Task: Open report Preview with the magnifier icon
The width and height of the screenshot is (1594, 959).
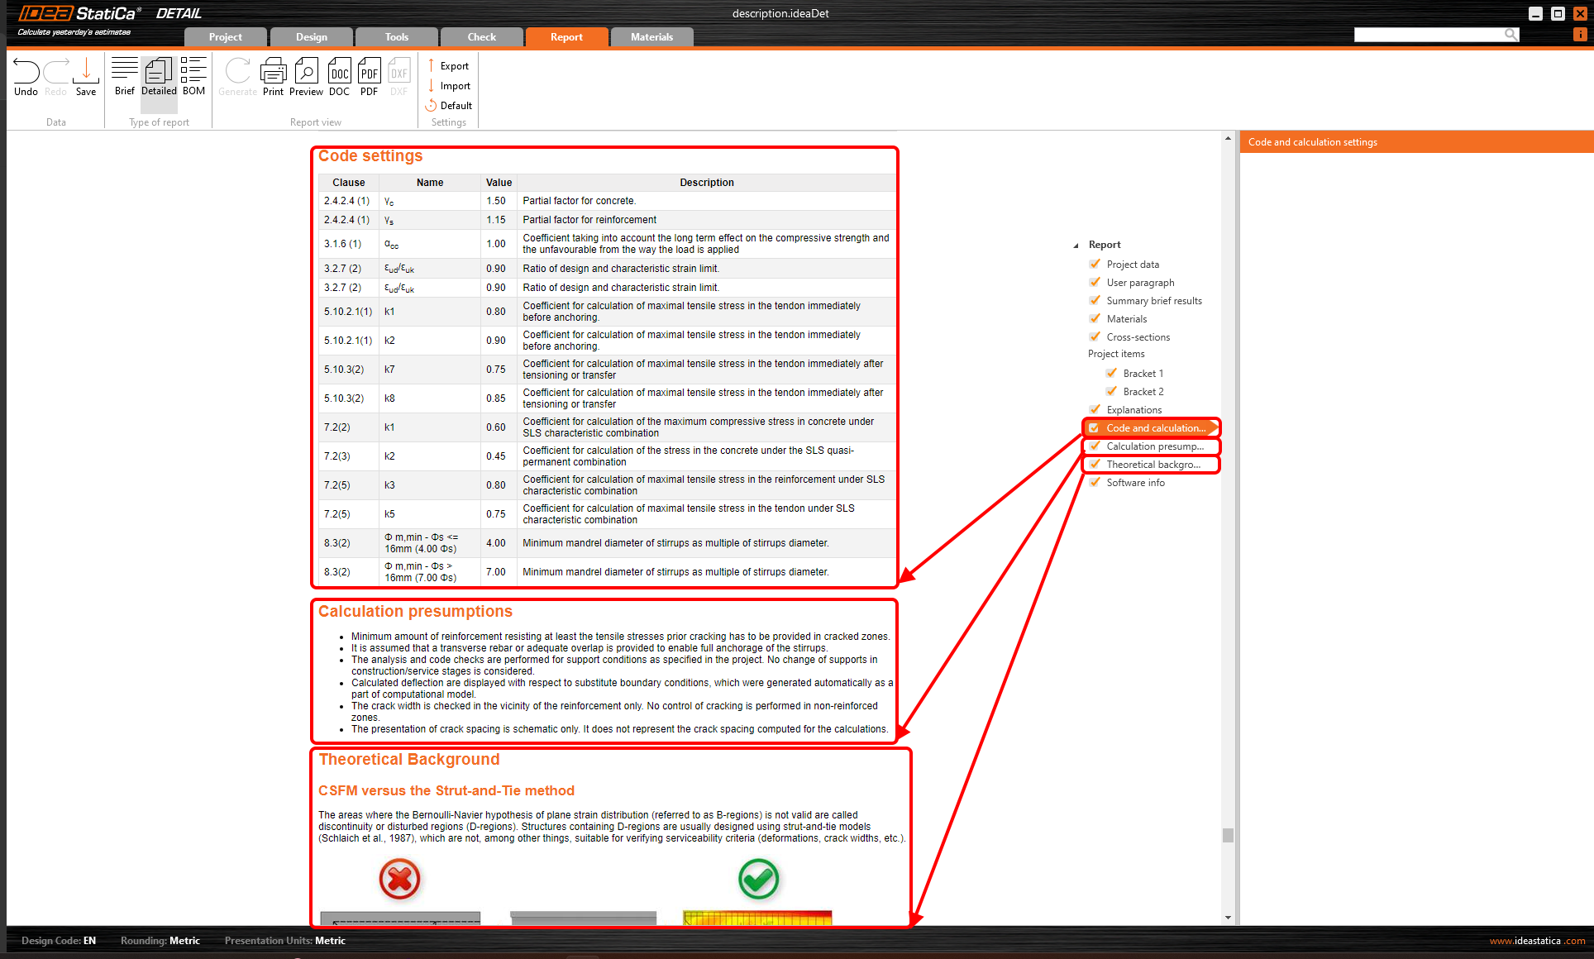Action: tap(306, 73)
